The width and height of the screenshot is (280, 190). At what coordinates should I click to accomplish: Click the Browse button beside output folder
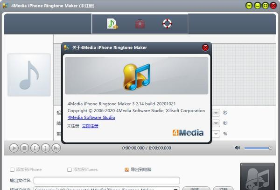196,189
